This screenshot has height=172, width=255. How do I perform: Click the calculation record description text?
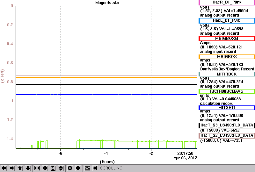click(217, 104)
